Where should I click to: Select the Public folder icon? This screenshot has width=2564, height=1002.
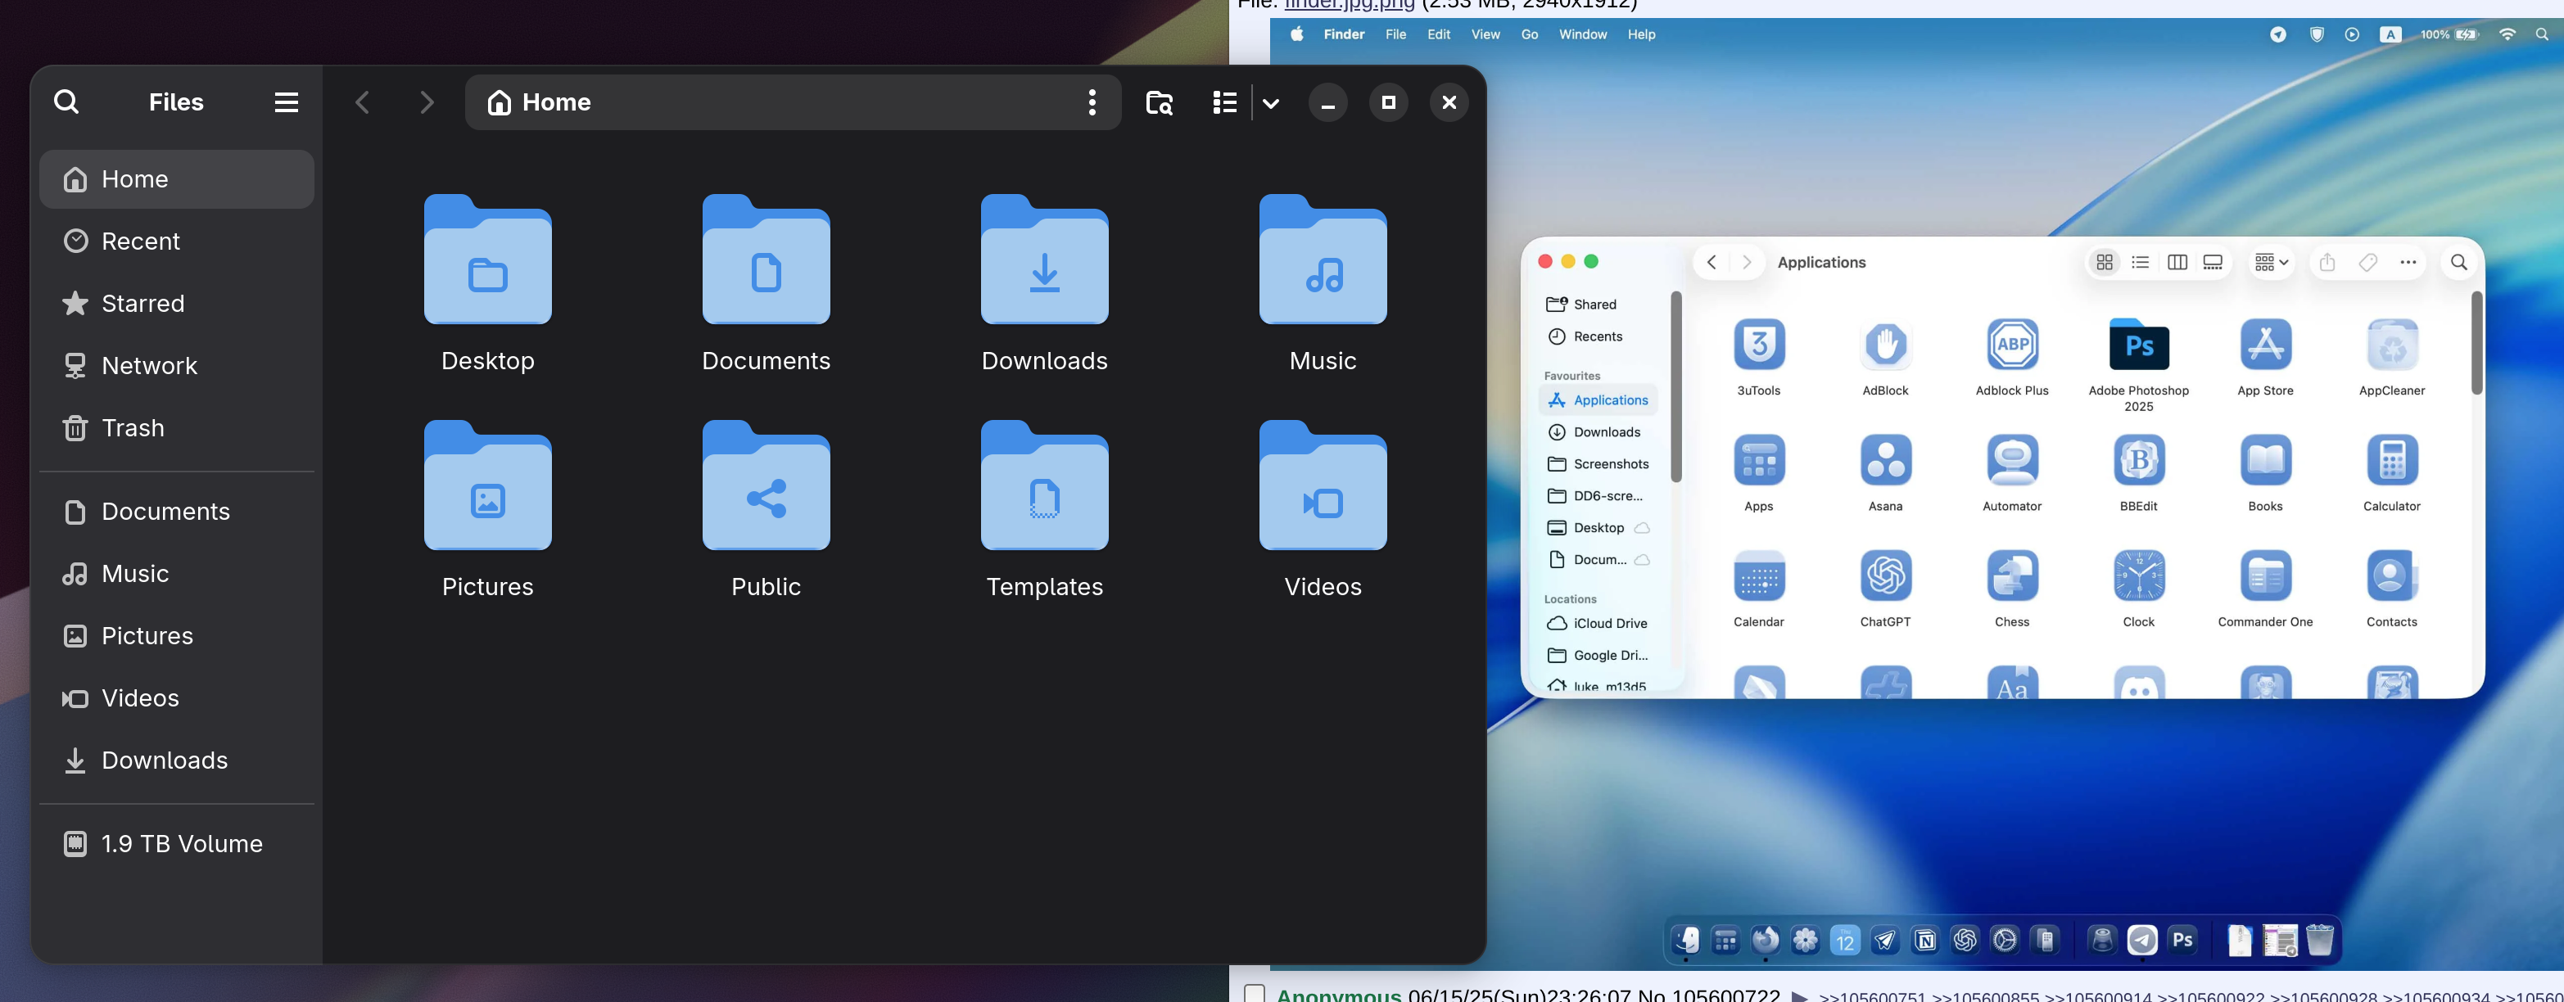click(x=766, y=485)
